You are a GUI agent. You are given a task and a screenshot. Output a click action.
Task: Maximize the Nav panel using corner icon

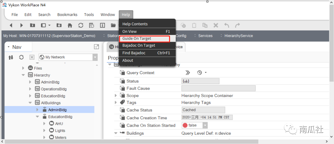pos(96,47)
